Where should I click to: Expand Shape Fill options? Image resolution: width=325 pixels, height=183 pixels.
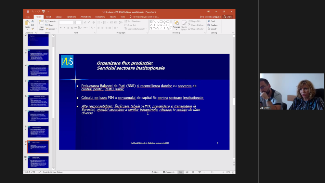click(x=194, y=21)
